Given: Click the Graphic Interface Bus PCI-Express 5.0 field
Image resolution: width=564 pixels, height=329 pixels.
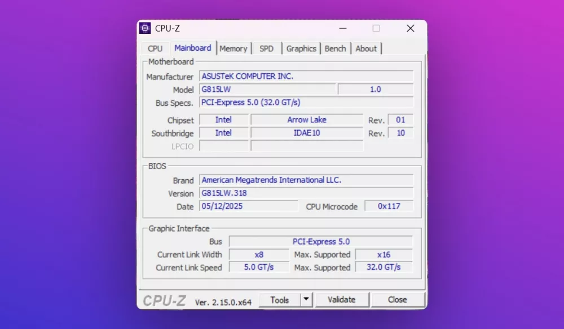Looking at the screenshot, I should pos(321,241).
